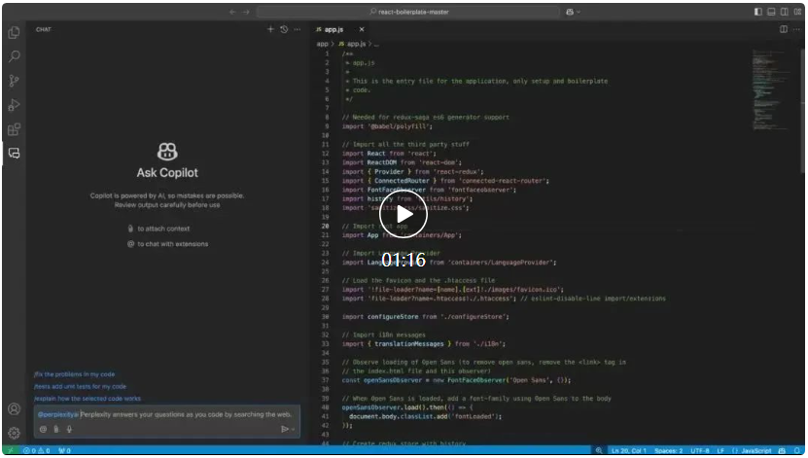Screen dimensions: 808x458
Task: Open the Accounts menu
Action: [14, 409]
